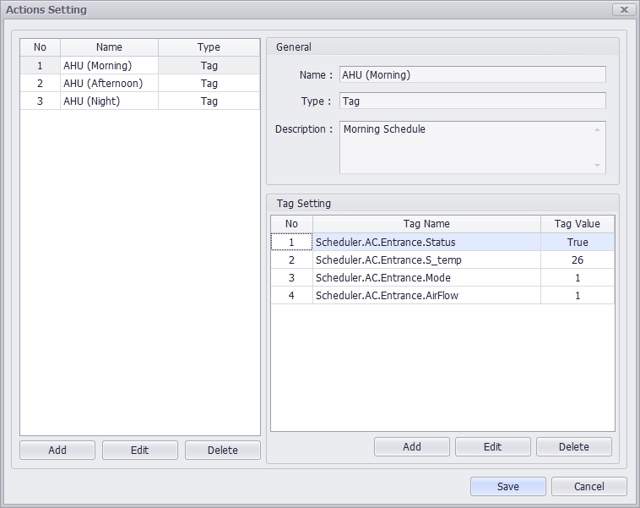Save the action settings
This screenshot has width=640, height=508.
[508, 486]
